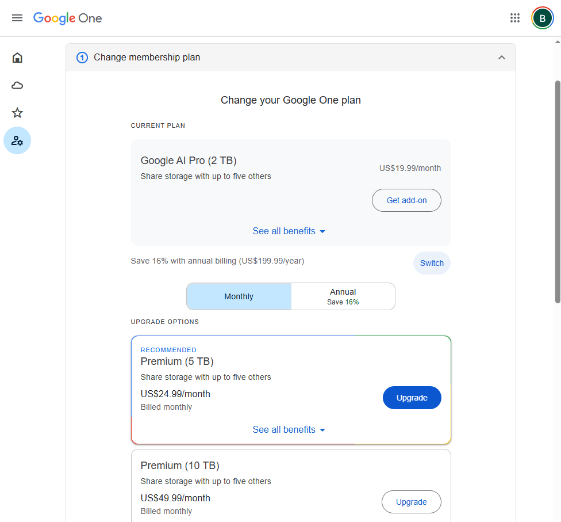Upgrade to Premium 5 TB plan
This screenshot has width=561, height=522.
click(412, 398)
